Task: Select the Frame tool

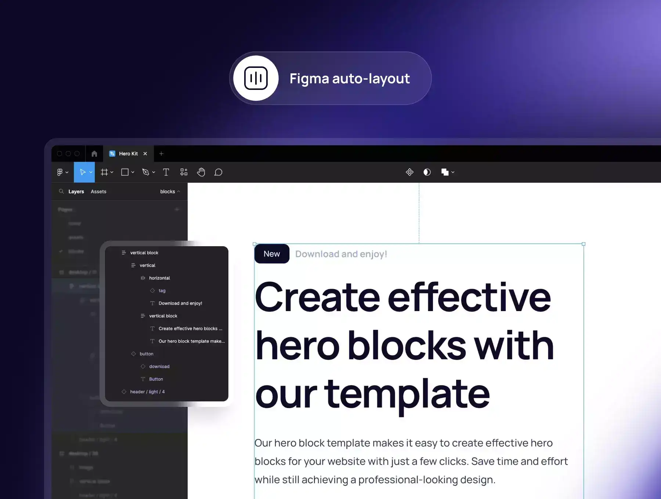Action: [x=104, y=172]
